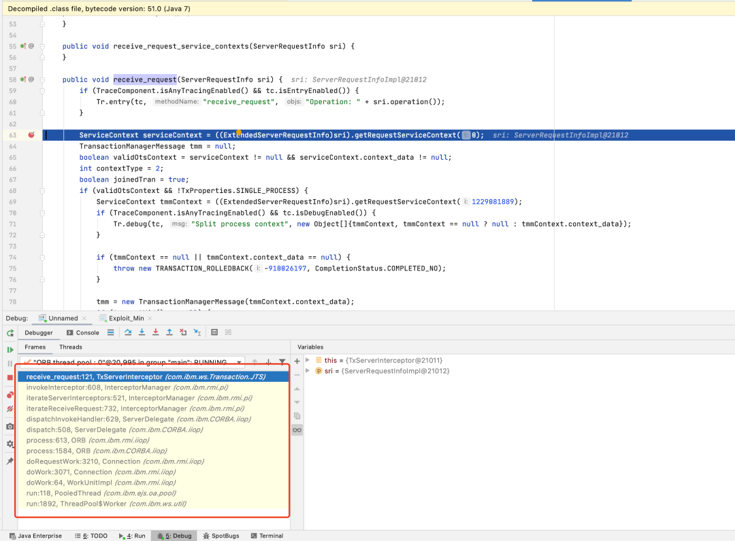Click the Step Out debugger icon

click(x=169, y=332)
